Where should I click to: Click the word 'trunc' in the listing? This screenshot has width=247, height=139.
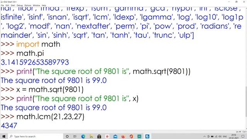coord(163,35)
